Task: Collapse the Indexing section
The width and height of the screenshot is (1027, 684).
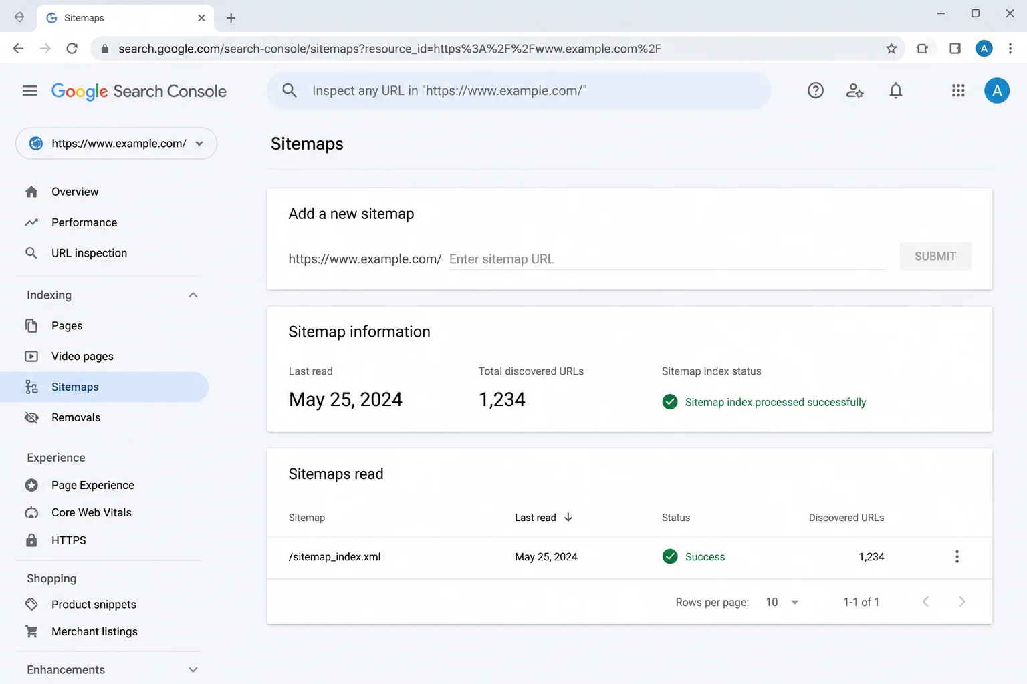Action: click(193, 295)
